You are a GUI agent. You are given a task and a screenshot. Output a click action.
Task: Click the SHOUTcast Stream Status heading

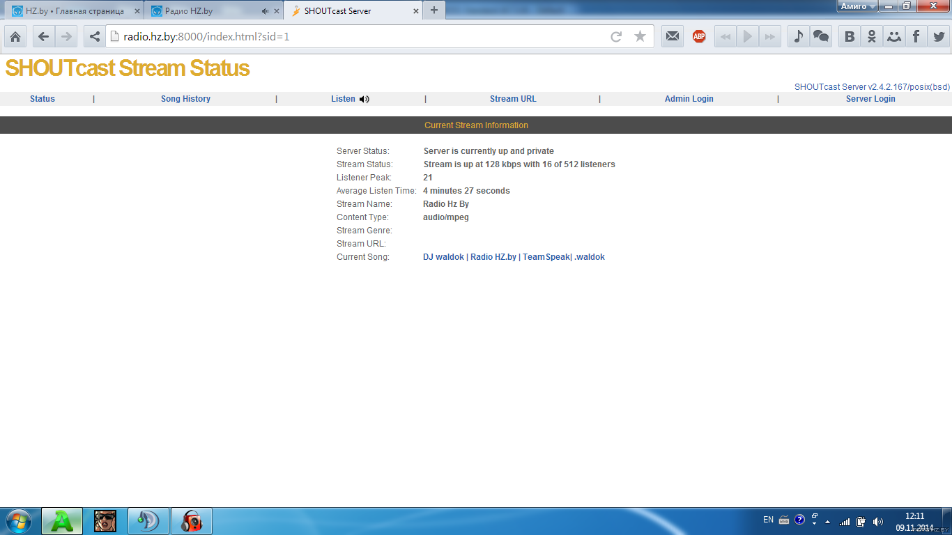point(128,68)
